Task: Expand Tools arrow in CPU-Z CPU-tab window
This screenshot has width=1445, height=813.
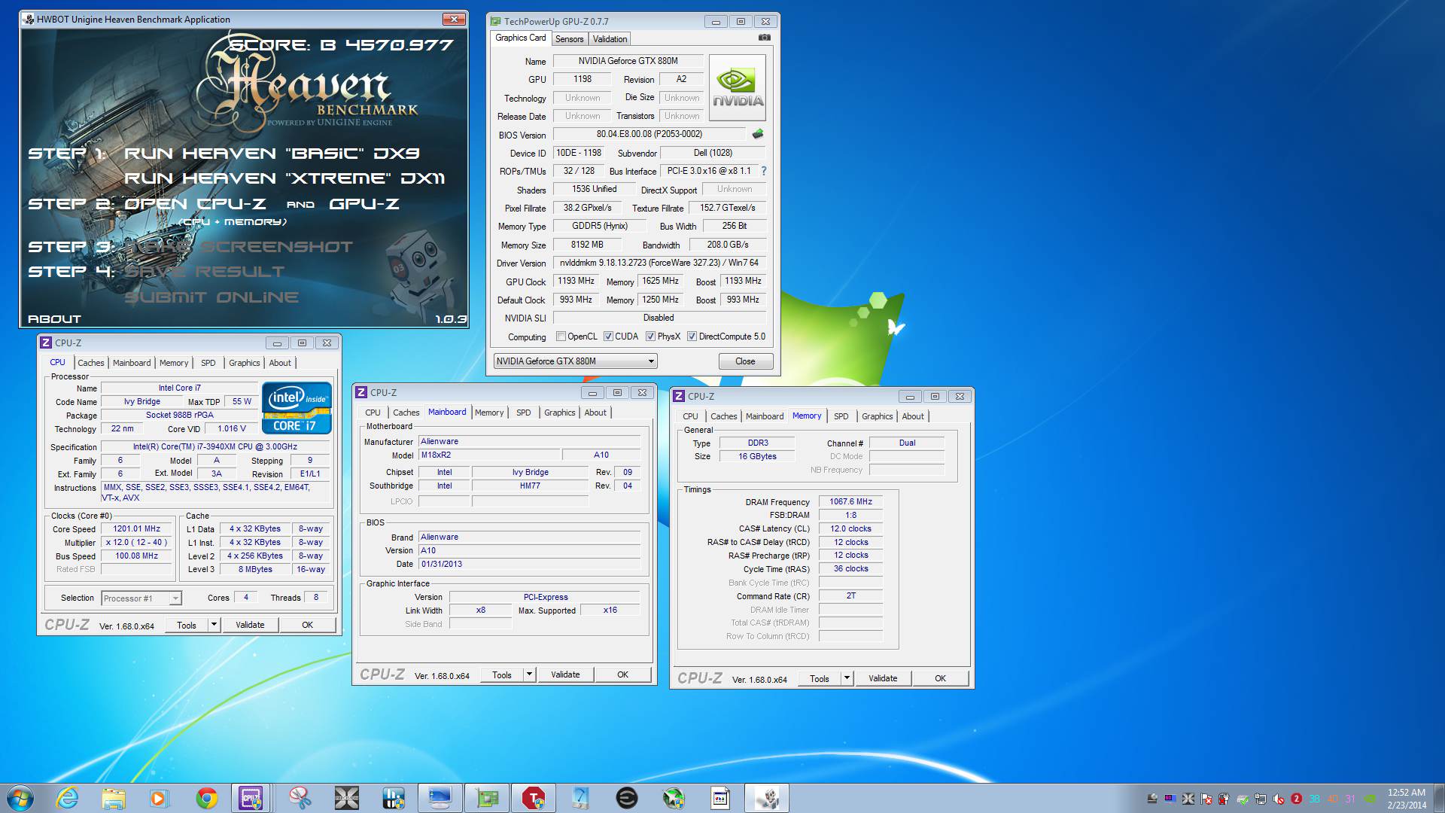Action: tap(214, 625)
